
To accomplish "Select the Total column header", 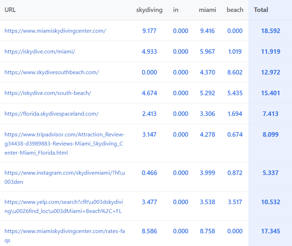I will pos(261,10).
